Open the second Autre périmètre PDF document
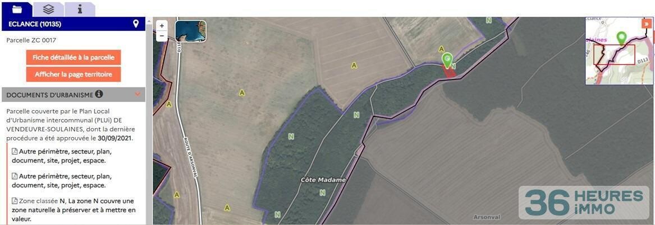Viewport: 655px width, 225px height. [x=62, y=181]
